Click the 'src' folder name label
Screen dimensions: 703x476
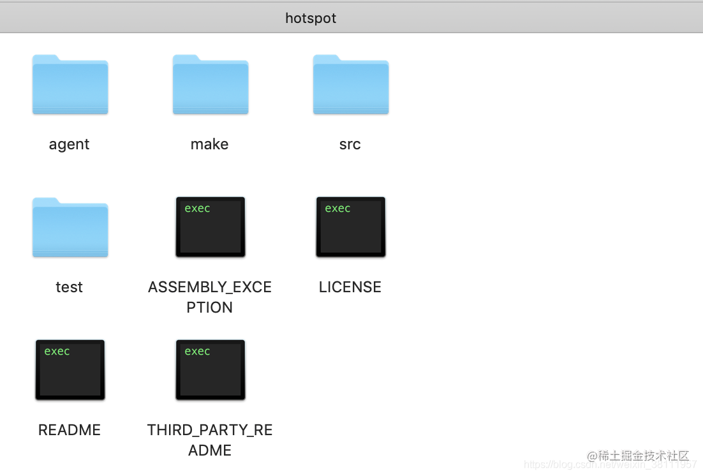point(350,144)
